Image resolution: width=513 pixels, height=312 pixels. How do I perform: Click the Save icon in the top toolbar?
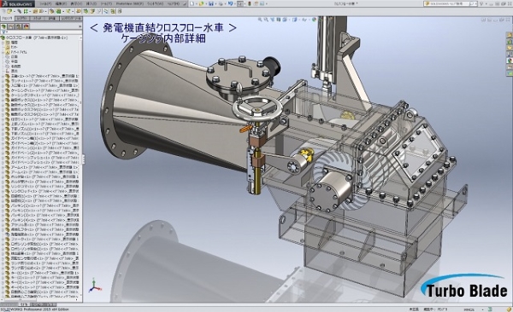tap(211, 3)
